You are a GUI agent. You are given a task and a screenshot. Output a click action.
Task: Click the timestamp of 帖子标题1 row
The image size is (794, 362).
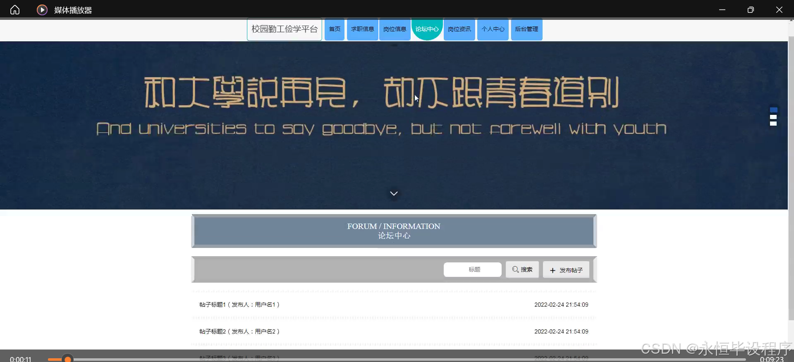(x=561, y=305)
